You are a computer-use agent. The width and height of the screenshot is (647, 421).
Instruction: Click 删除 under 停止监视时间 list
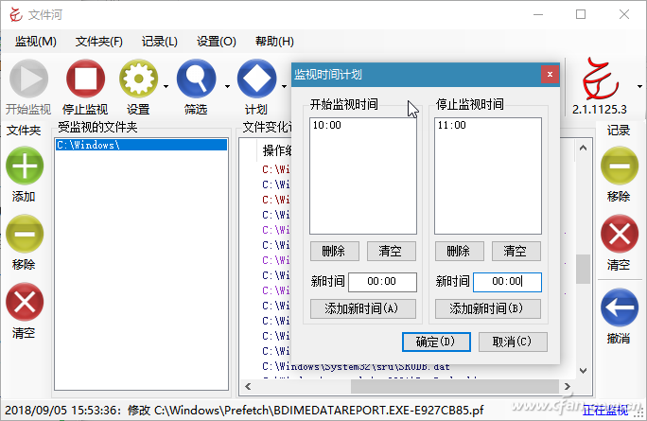pos(460,251)
